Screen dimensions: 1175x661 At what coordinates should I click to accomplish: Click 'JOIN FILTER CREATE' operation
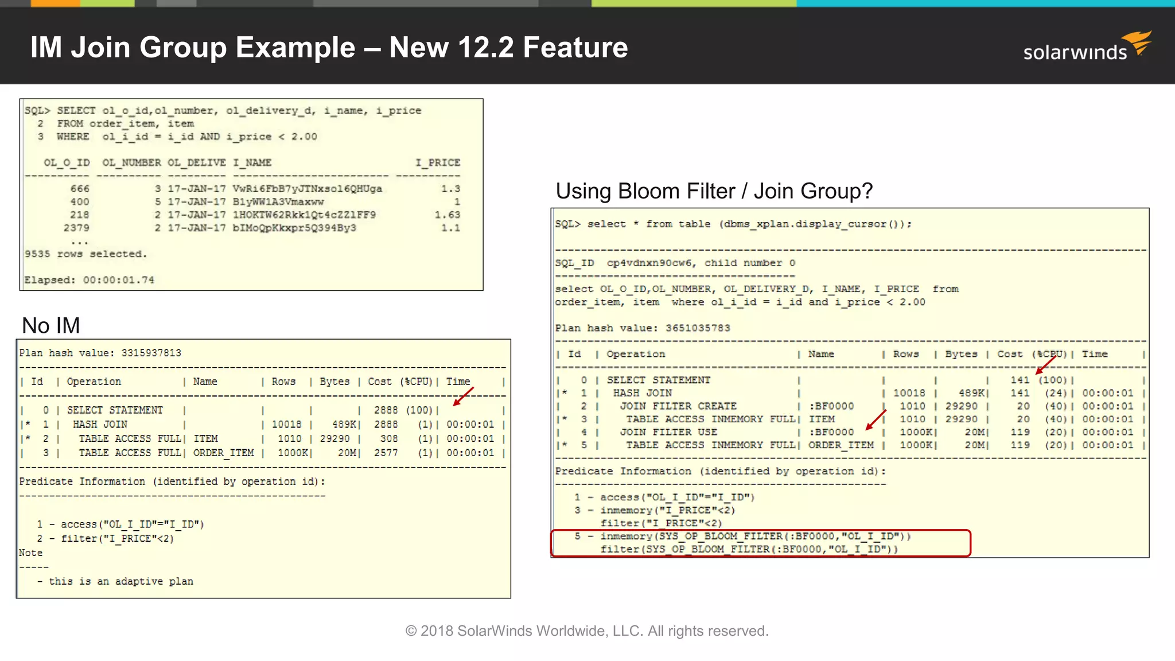point(678,406)
